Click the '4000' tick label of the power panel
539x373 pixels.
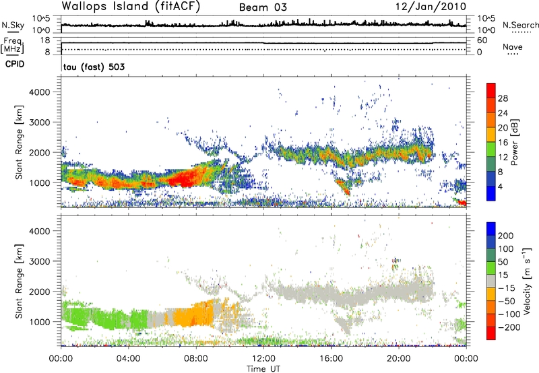40,92
